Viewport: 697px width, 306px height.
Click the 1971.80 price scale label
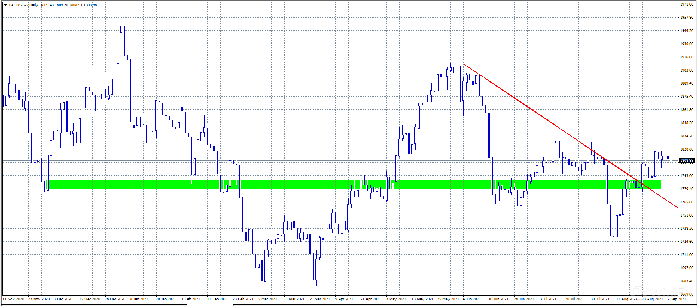point(687,4)
